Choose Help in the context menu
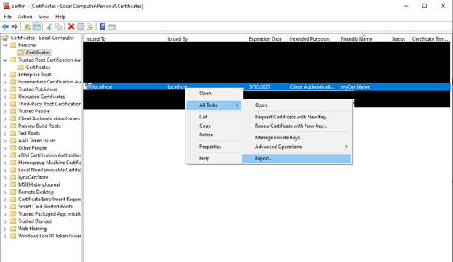The height and width of the screenshot is (262, 453). pos(214,158)
